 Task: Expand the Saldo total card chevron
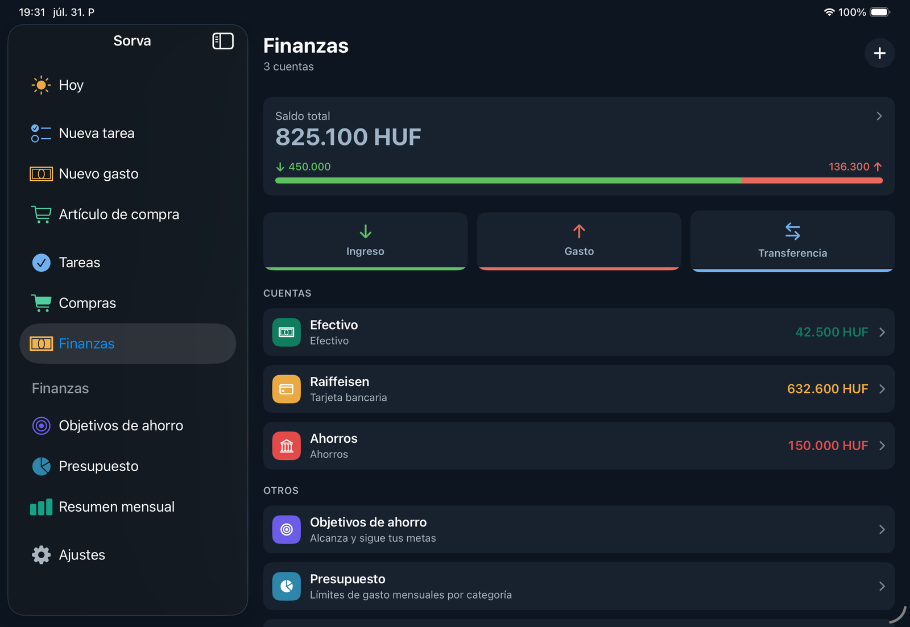(x=879, y=116)
